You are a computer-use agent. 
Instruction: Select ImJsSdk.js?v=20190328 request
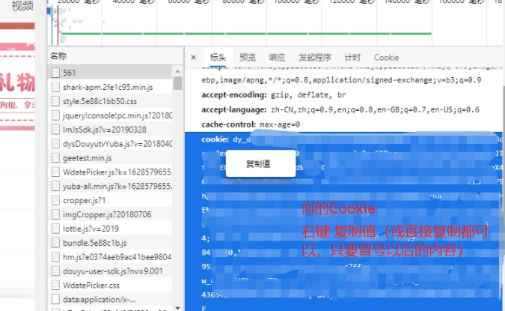[110, 130]
